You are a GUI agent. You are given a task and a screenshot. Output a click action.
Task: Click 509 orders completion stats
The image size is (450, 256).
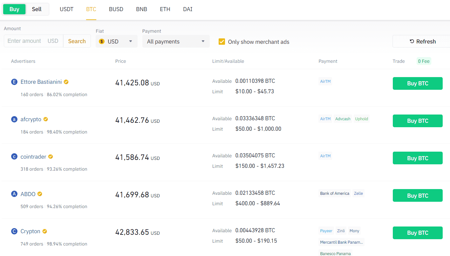[54, 207]
